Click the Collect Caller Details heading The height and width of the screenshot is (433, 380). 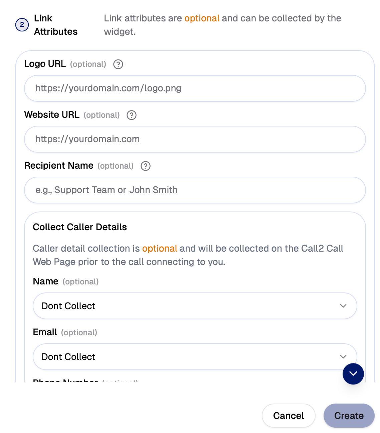tap(80, 227)
